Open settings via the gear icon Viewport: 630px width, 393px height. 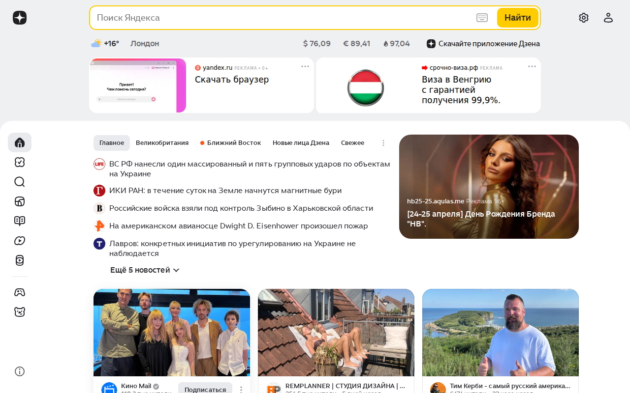click(x=584, y=18)
